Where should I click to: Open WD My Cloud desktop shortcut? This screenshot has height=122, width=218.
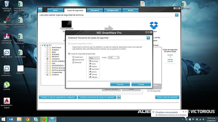[7, 53]
